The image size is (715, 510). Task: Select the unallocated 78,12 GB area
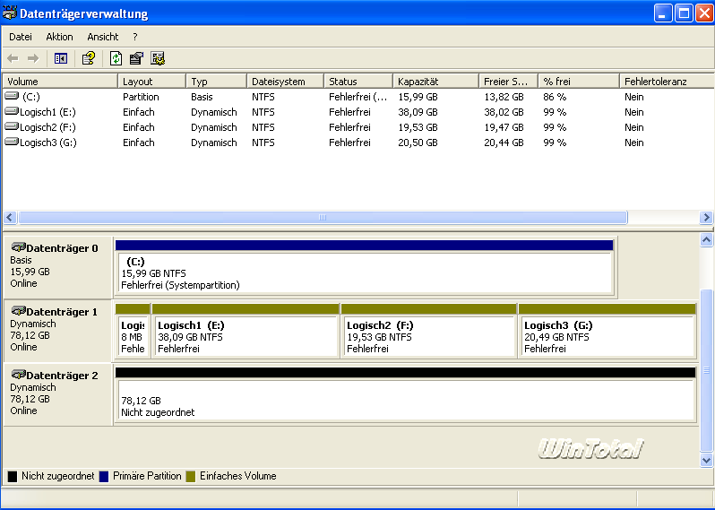point(405,401)
